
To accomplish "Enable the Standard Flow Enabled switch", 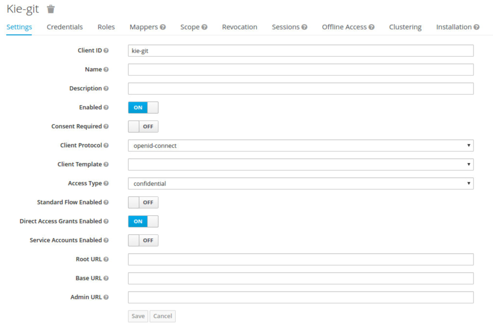I will [143, 202].
